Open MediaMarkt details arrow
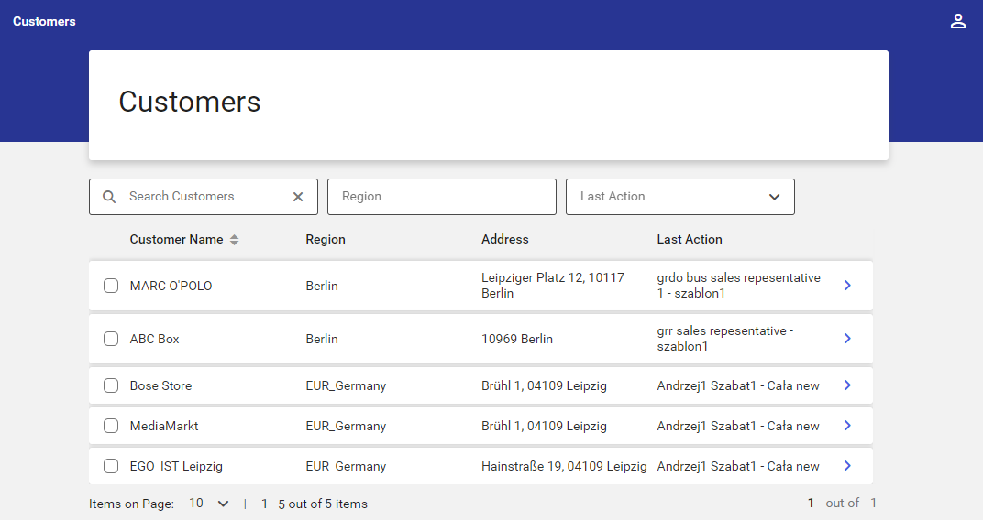Viewport: 983px width, 520px height. [847, 426]
